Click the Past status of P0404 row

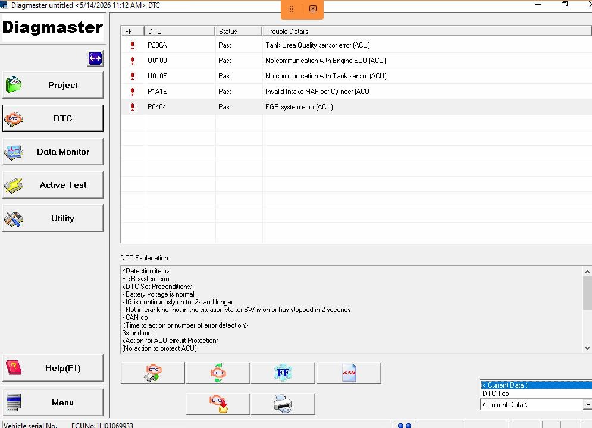tap(225, 107)
